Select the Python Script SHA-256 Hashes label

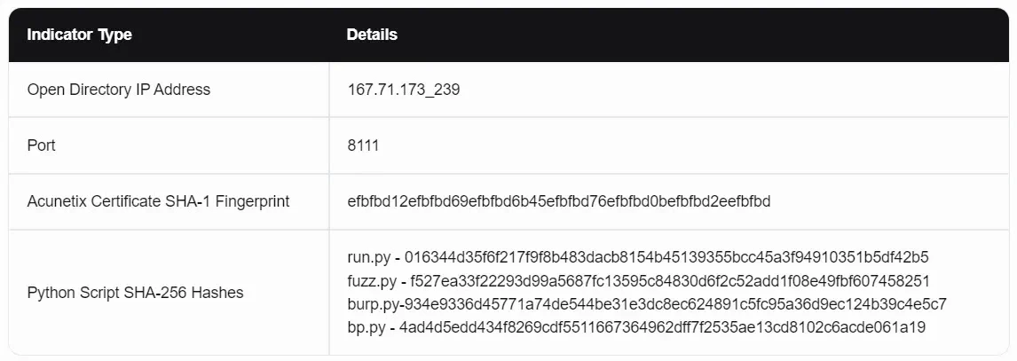click(x=135, y=292)
